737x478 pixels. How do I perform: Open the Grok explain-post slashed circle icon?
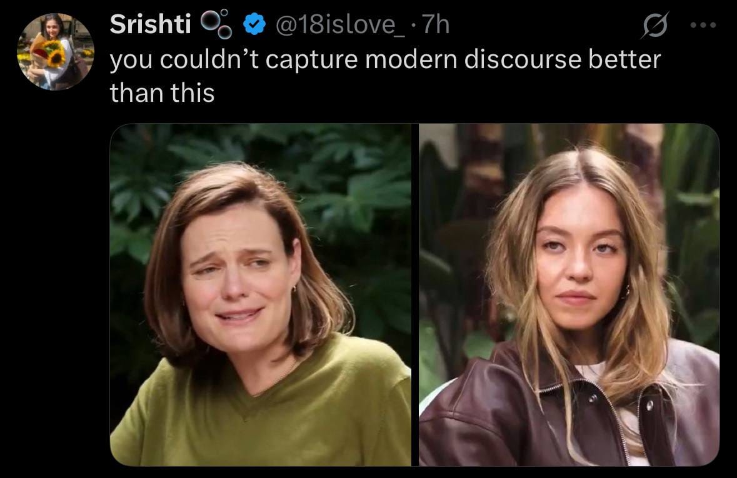[x=654, y=25]
